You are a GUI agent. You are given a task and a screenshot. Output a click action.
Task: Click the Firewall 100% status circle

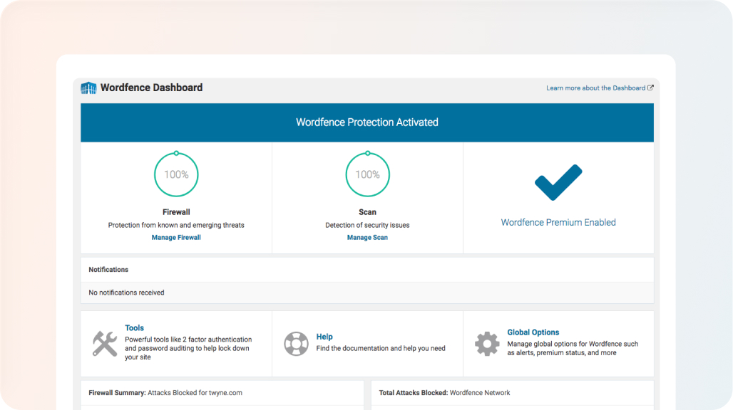pos(176,174)
